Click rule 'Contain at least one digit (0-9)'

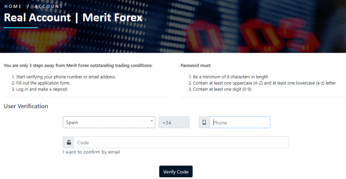coord(222,89)
